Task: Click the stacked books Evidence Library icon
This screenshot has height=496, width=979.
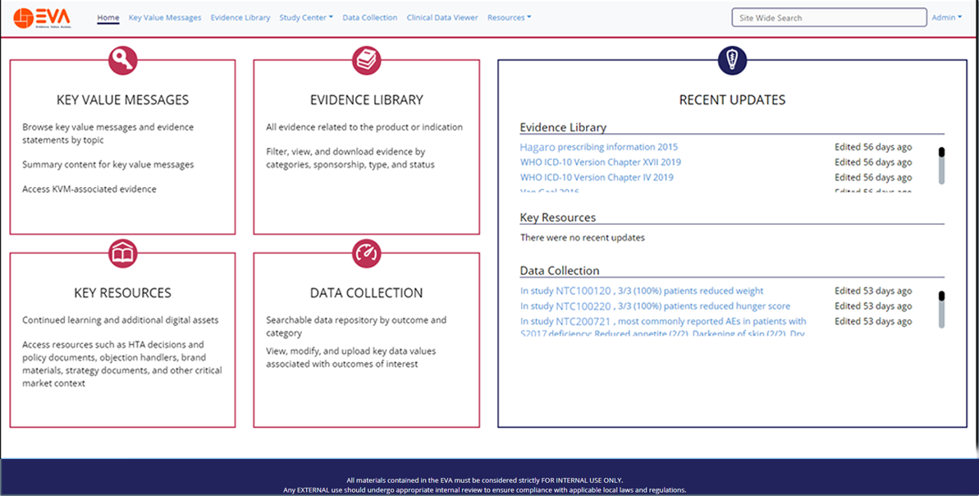Action: (x=367, y=61)
